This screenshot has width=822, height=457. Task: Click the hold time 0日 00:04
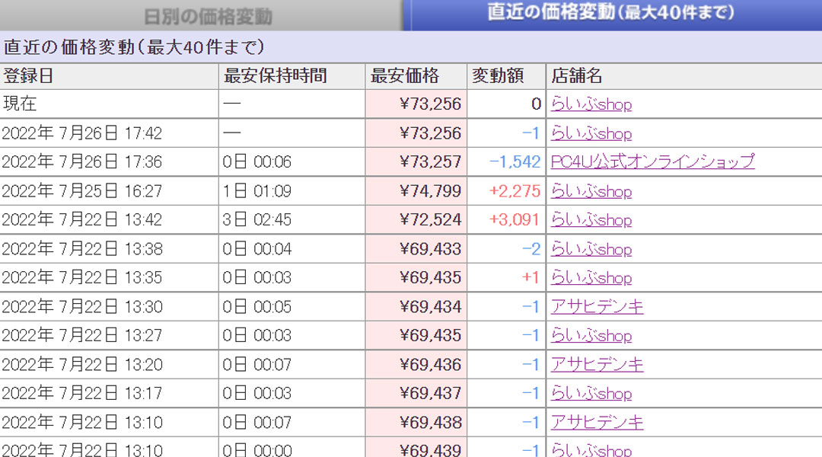click(x=256, y=249)
